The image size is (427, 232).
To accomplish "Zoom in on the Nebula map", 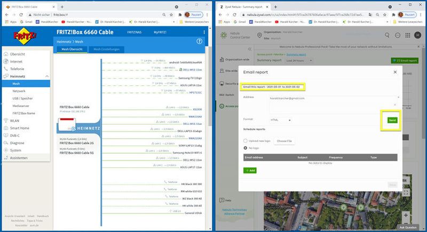I will 406,215.
